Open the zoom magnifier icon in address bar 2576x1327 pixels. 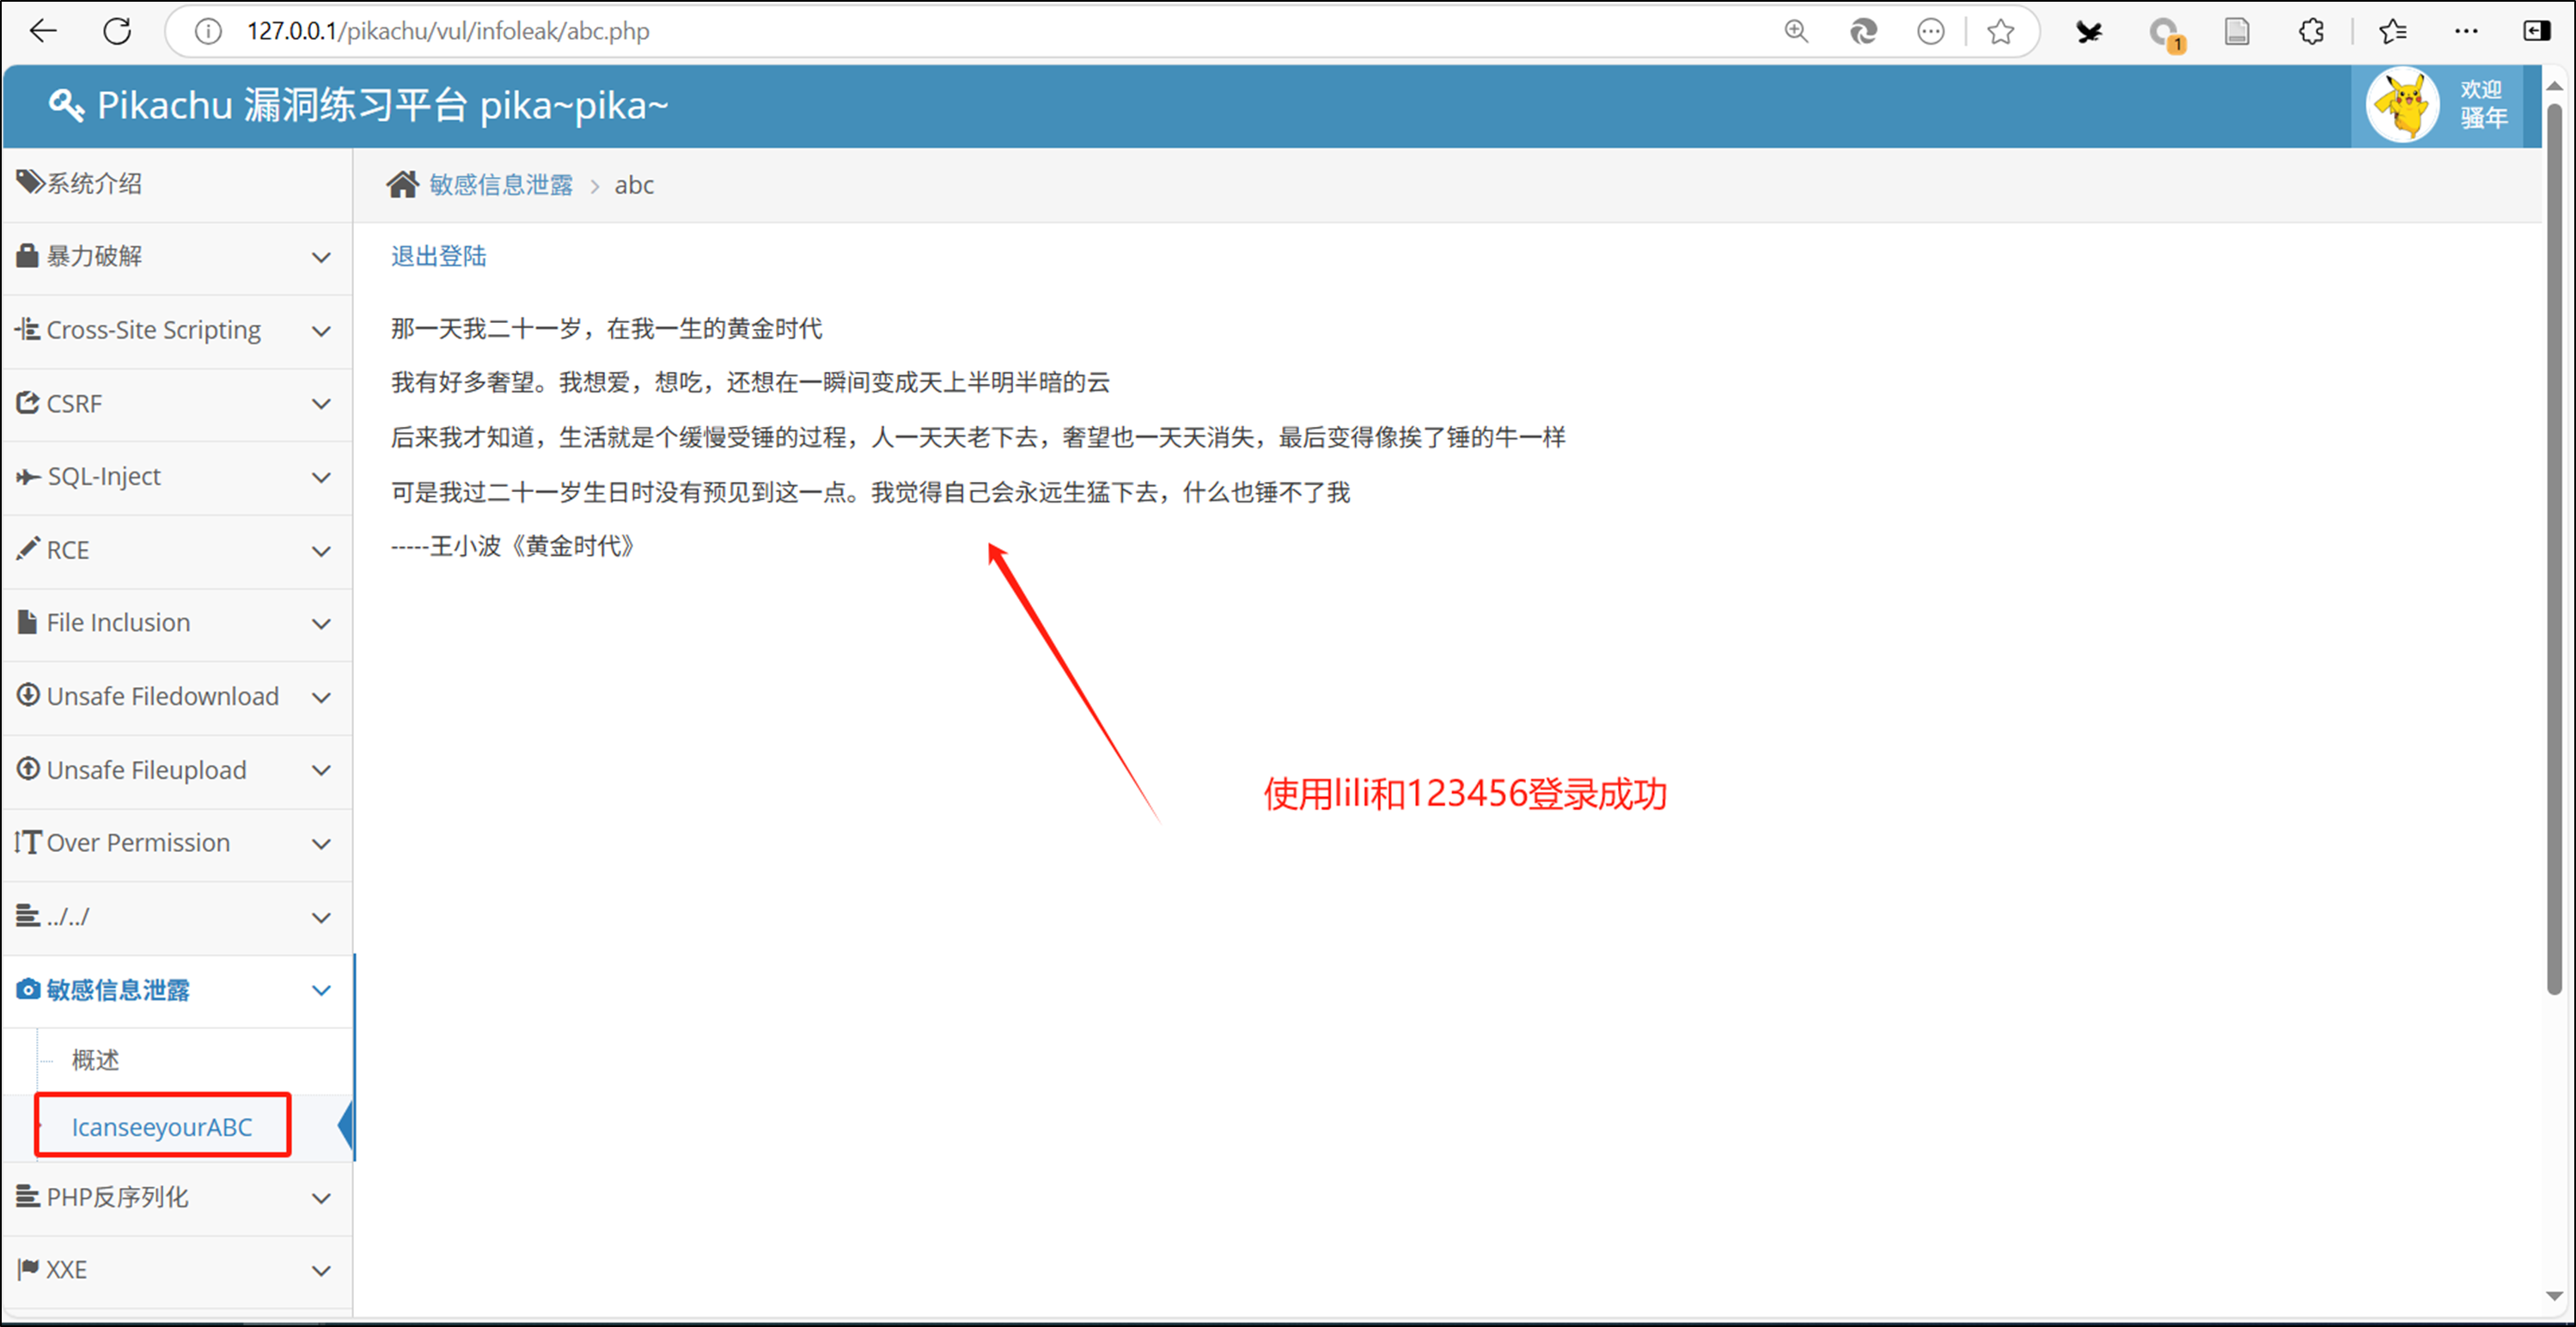click(1796, 32)
